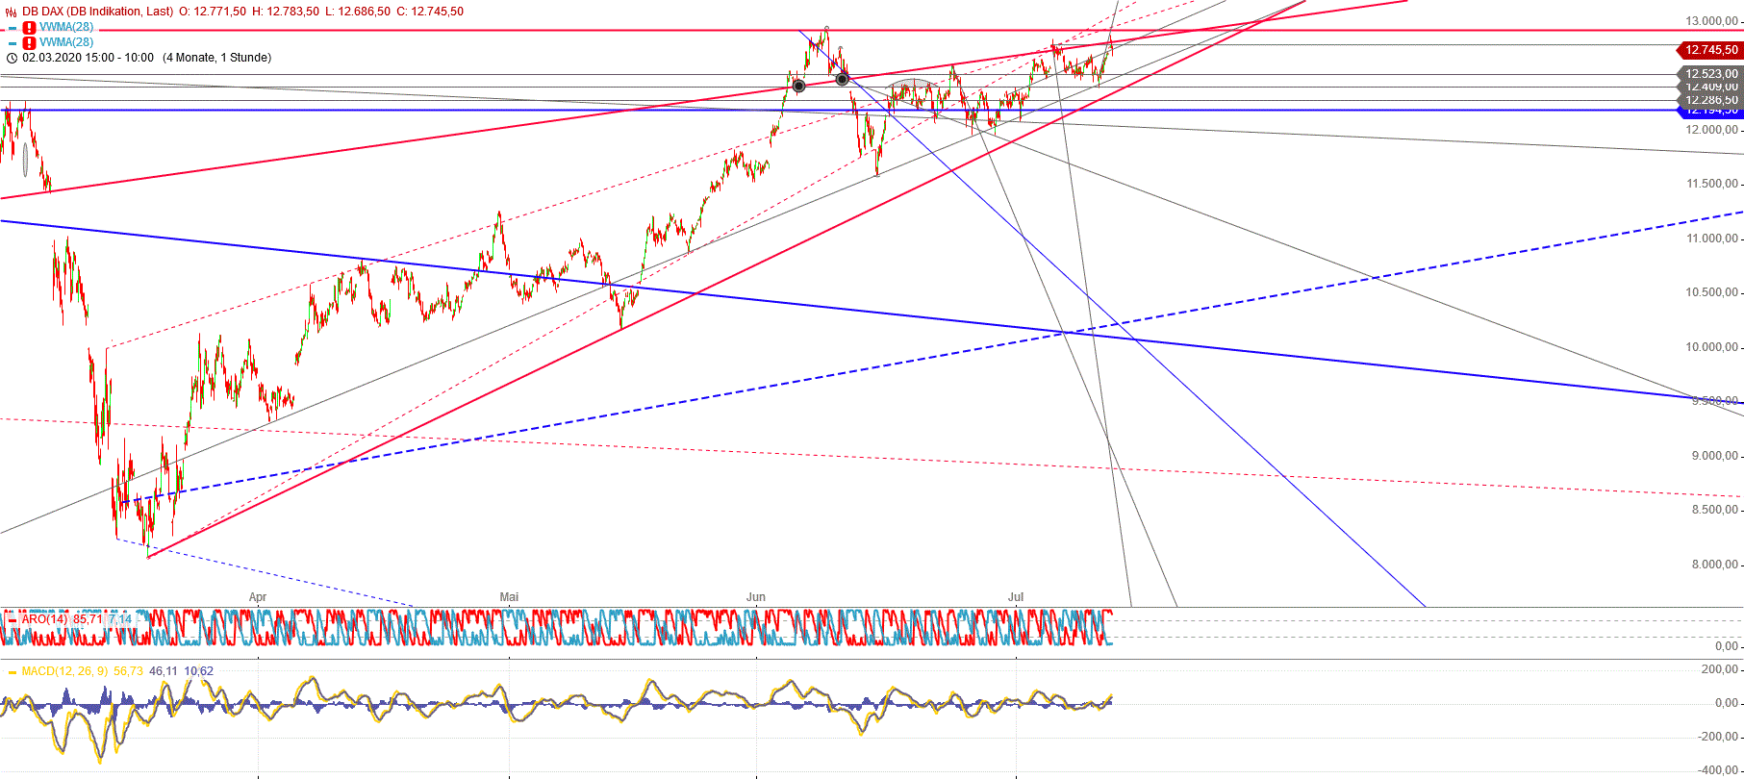Click the low price value L: 12.686,50
This screenshot has width=1744, height=779.
pos(358,12)
